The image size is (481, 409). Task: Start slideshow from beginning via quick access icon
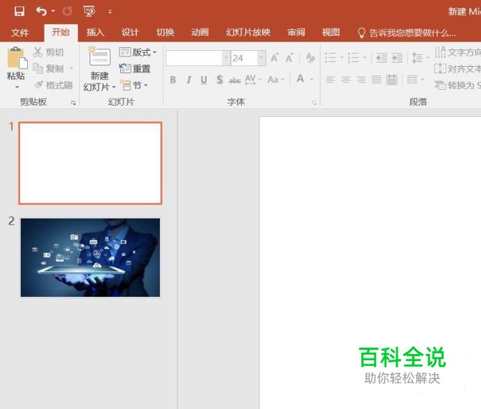point(89,11)
